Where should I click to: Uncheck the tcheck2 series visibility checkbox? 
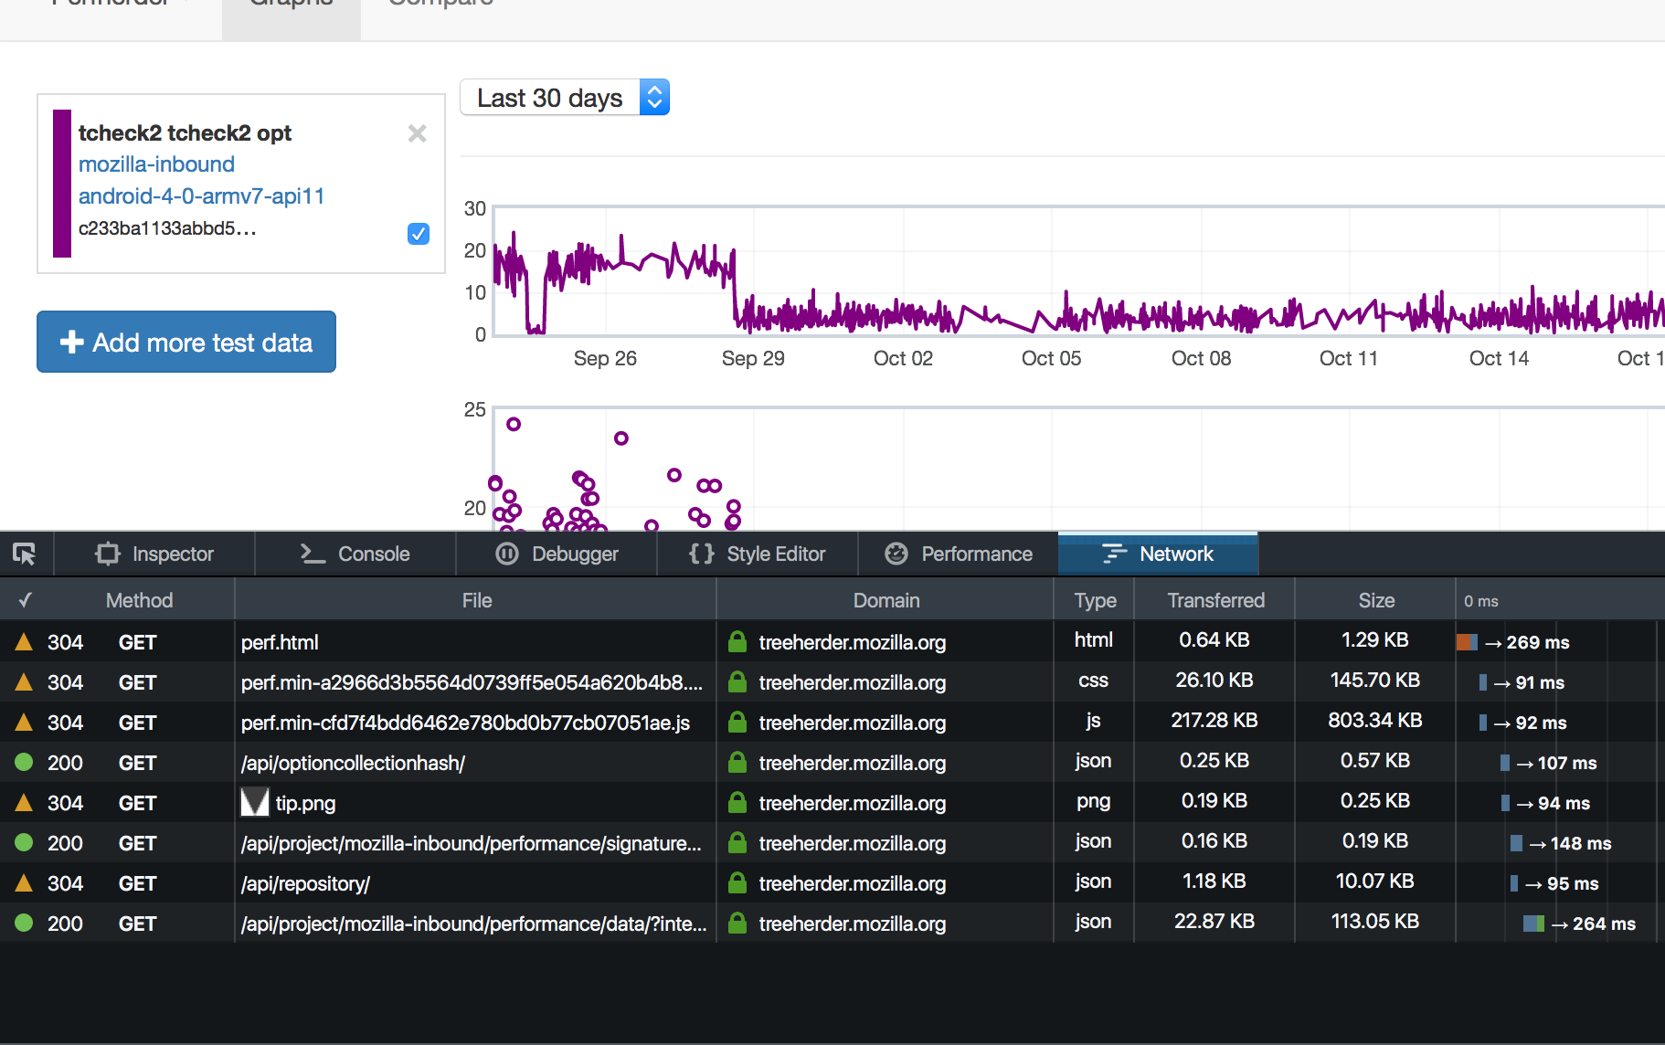point(419,234)
